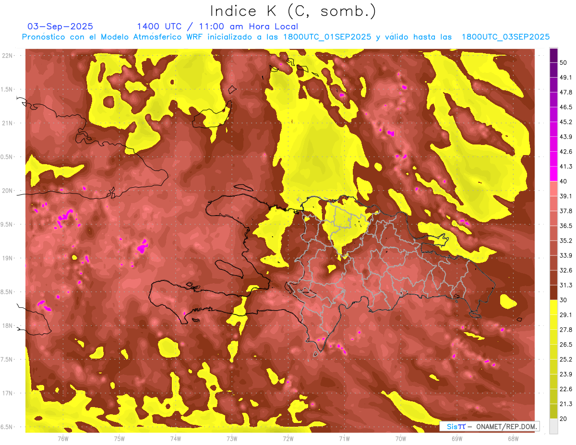Pick the bright yellow colorbar segment between 30 and 29.1
The width and height of the screenshot is (576, 445).
553,307
